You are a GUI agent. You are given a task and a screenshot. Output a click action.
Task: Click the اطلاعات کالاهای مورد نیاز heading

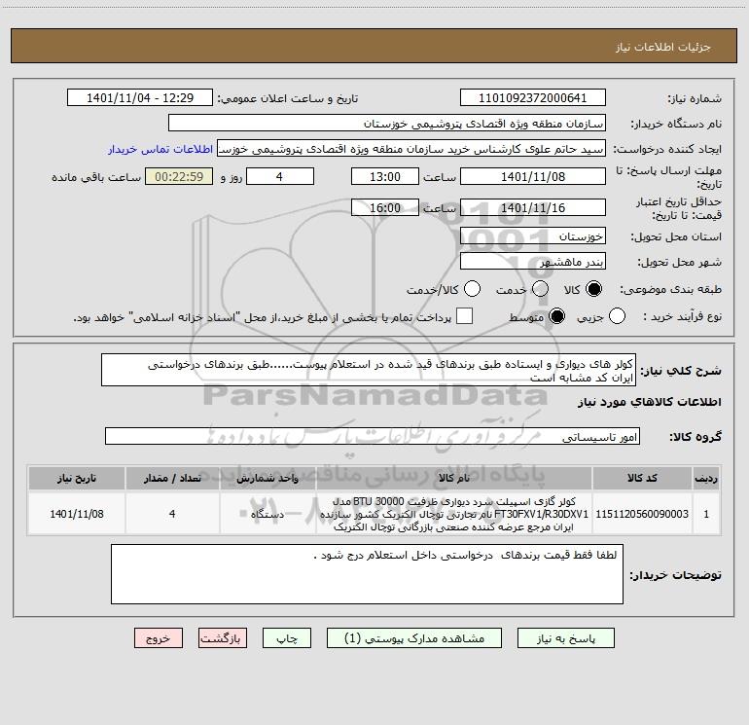pyautogui.click(x=649, y=402)
